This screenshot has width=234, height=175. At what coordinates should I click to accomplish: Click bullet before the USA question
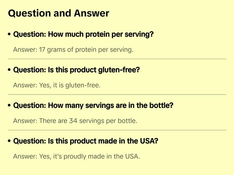(x=10, y=141)
